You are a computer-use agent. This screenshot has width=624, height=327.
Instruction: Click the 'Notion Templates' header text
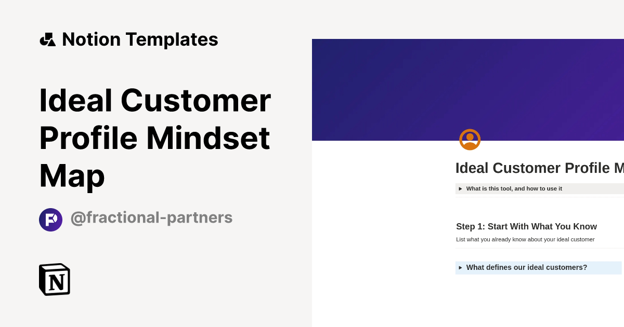tap(140, 39)
